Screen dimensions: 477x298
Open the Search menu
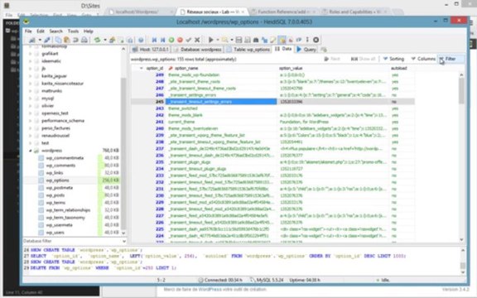pos(56,31)
